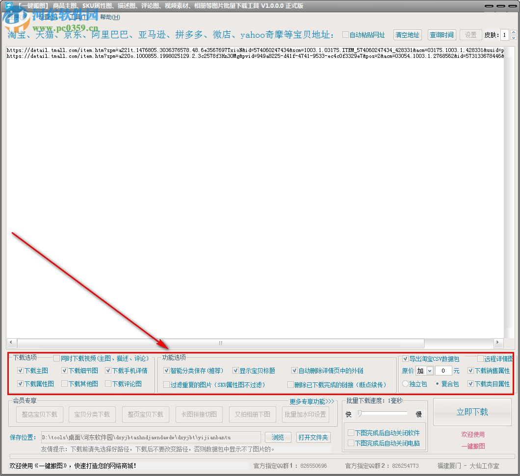Open the 帮助(H) menu

(x=110, y=17)
